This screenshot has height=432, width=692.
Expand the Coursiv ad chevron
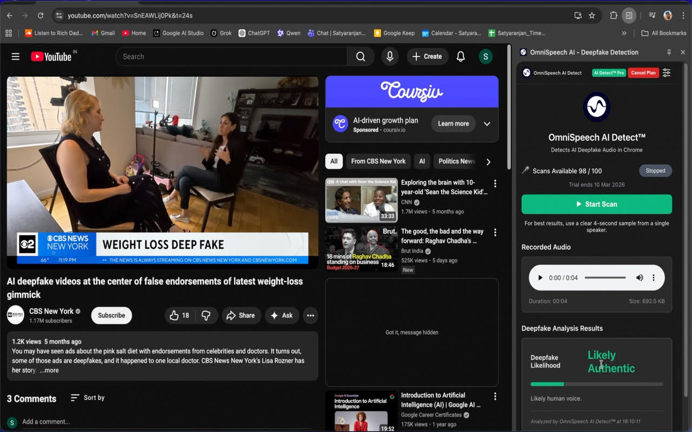tap(487, 124)
